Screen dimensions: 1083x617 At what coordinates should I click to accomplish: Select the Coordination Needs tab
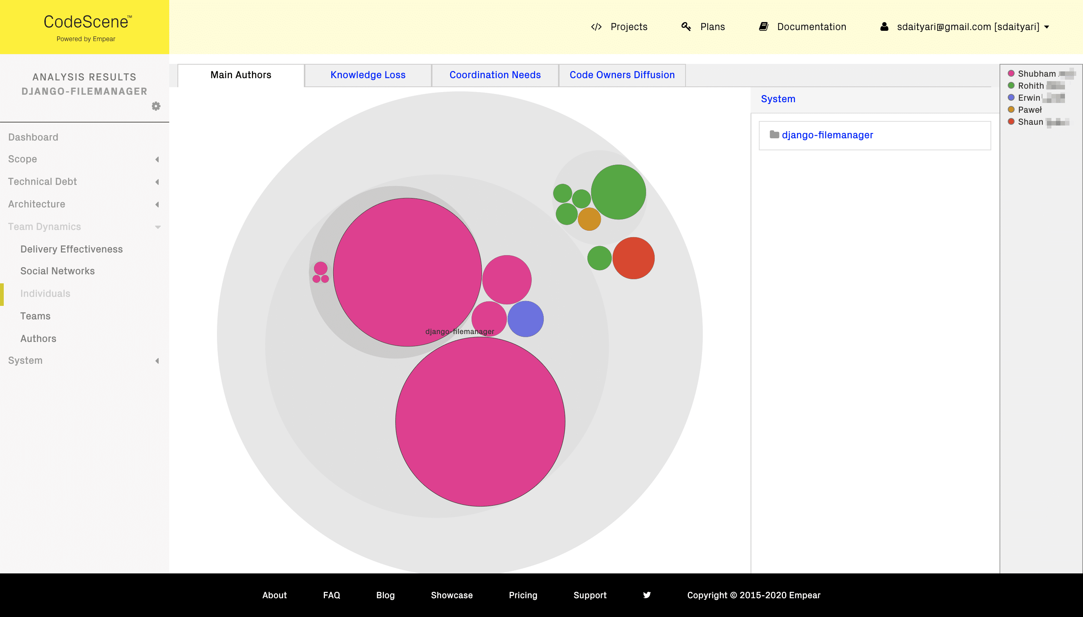click(494, 74)
